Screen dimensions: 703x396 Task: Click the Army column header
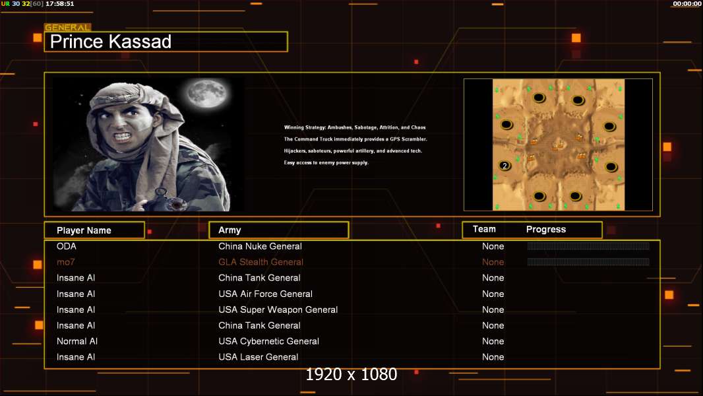(x=278, y=230)
